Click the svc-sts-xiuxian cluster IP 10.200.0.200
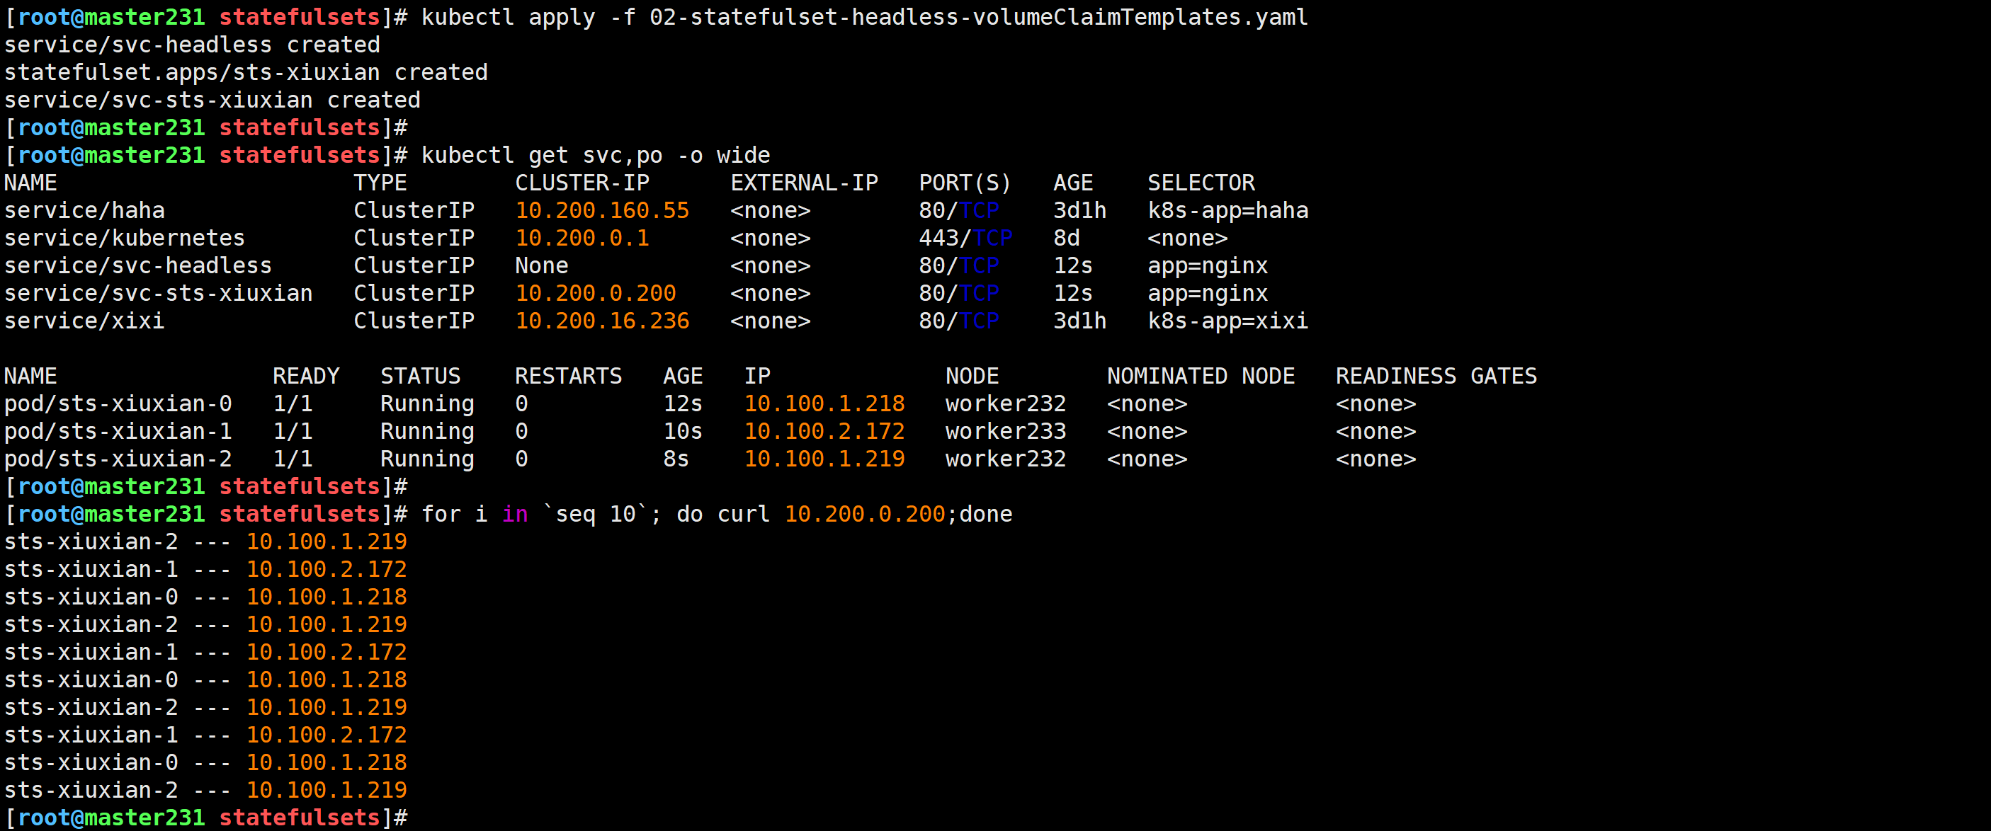The width and height of the screenshot is (1991, 831). (x=595, y=294)
